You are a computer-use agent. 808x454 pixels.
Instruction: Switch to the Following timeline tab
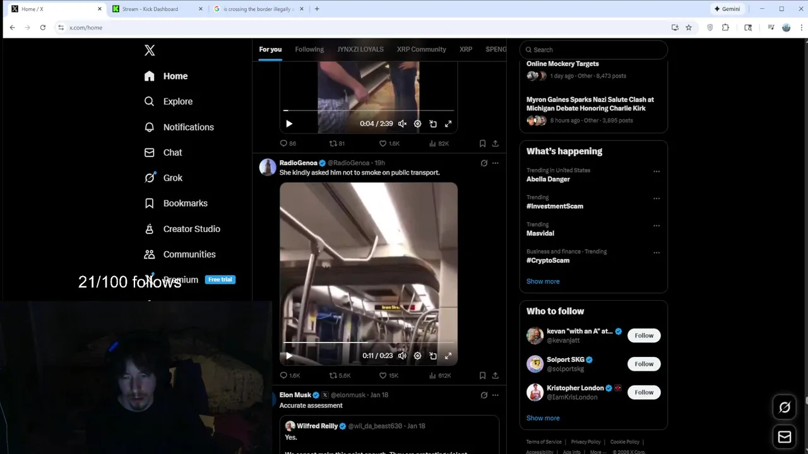click(x=309, y=49)
